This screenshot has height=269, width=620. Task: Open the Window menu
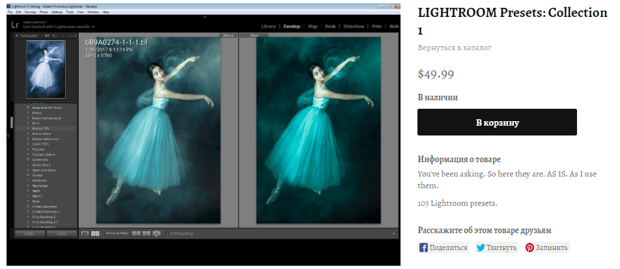coord(93,12)
